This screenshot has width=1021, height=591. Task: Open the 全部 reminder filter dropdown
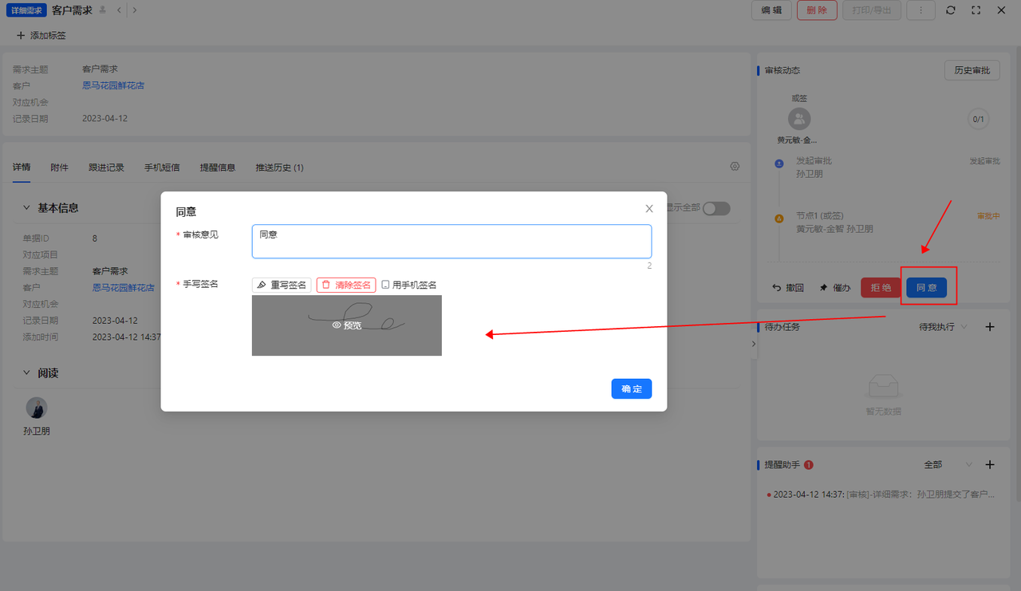(x=948, y=464)
